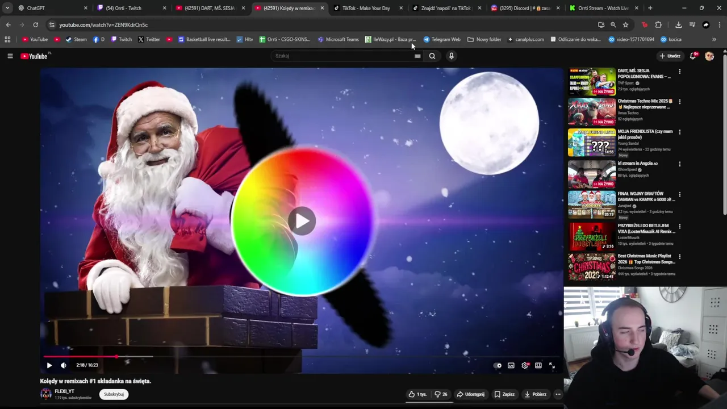The height and width of the screenshot is (409, 727).
Task: Open the player settings gear
Action: click(x=525, y=365)
